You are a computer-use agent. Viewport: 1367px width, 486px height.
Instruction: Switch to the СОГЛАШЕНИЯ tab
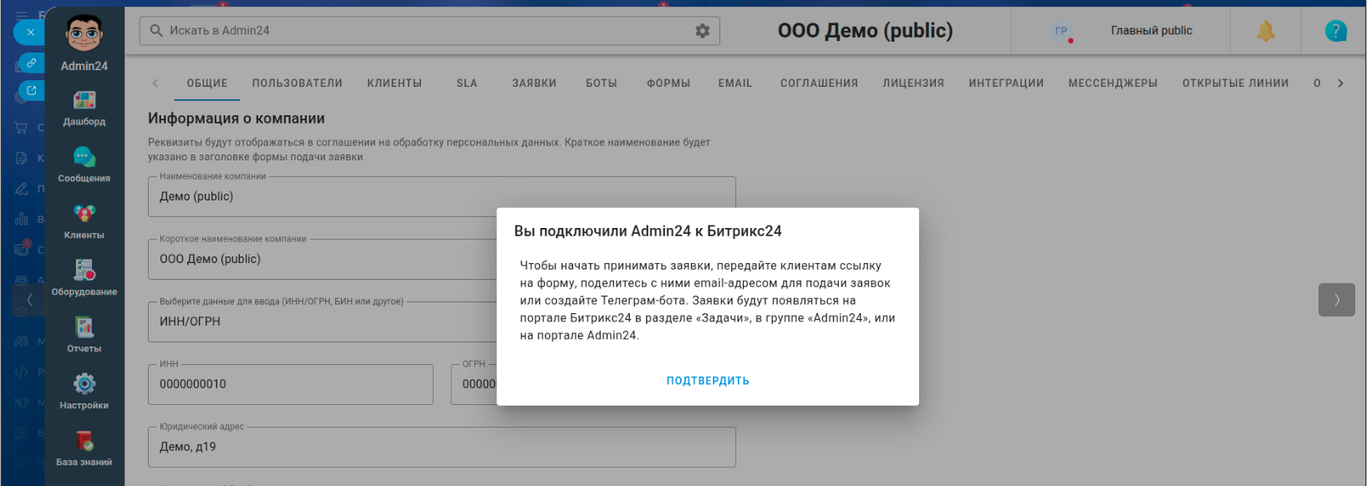(x=819, y=84)
